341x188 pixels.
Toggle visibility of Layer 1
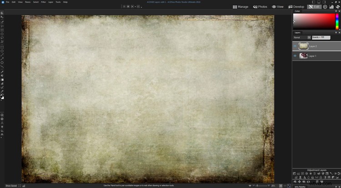[x=295, y=56]
